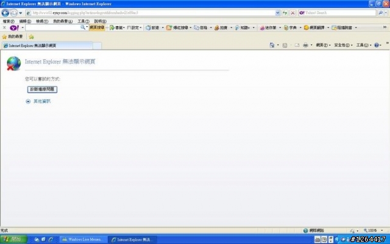Open the 檢視(V) menu

[42, 21]
